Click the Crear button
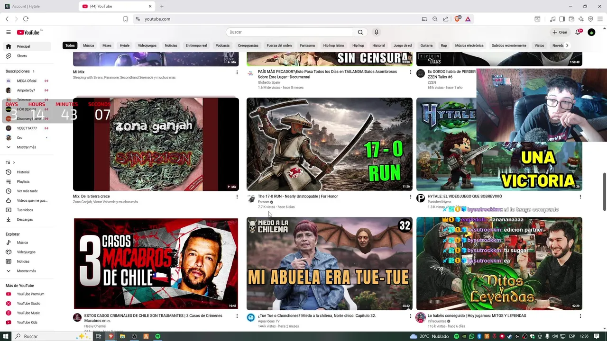The image size is (607, 341). (x=560, y=32)
